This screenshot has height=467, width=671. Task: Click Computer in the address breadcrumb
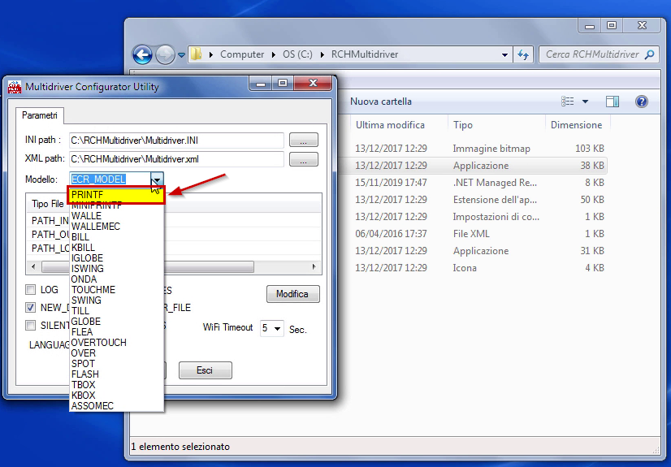[x=242, y=54]
